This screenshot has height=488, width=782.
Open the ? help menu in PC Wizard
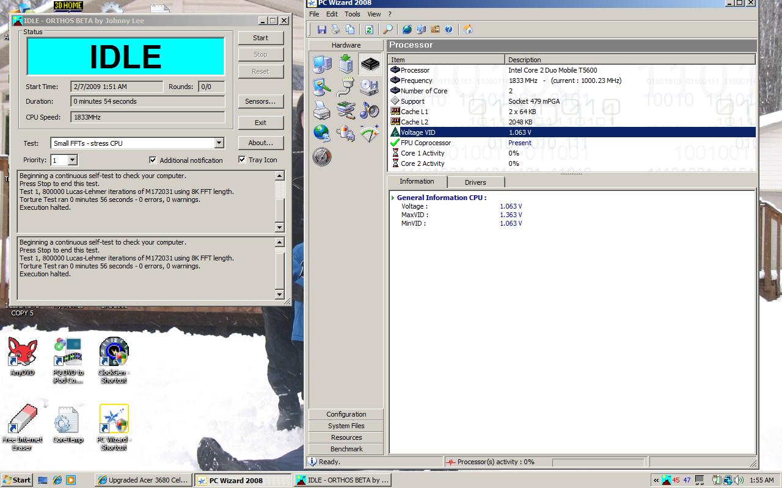point(390,14)
